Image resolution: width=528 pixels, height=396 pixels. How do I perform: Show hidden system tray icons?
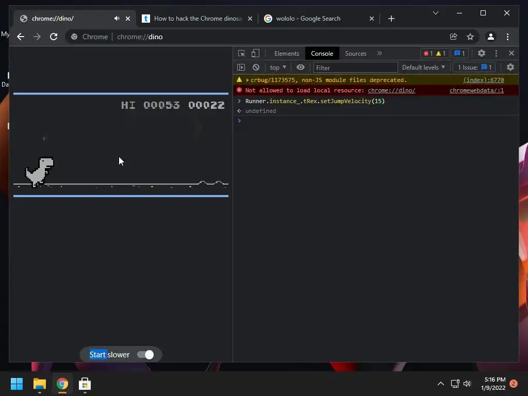441,384
